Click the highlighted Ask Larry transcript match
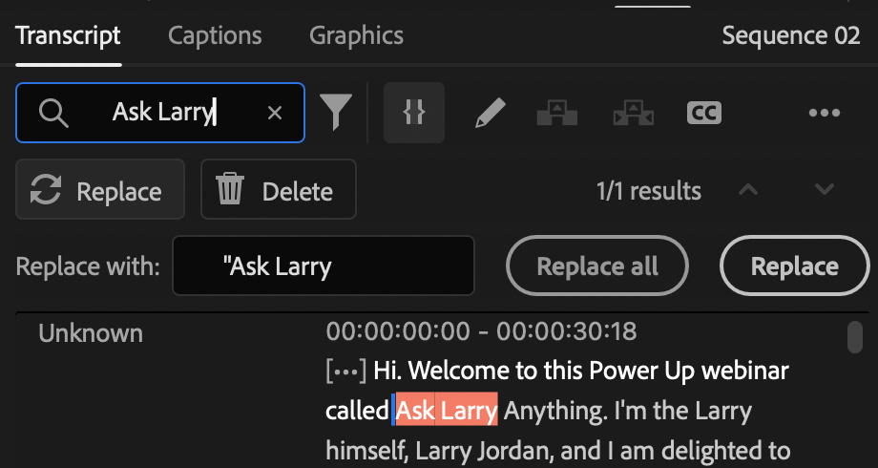 (447, 412)
